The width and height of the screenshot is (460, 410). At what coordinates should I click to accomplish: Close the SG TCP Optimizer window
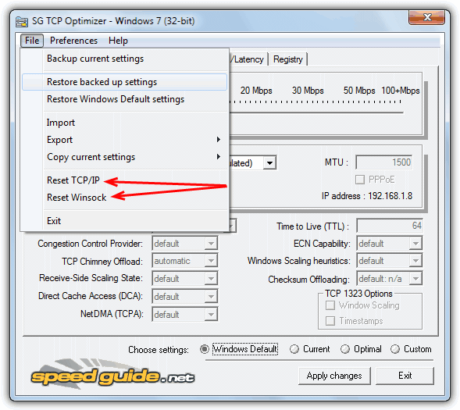427,18
